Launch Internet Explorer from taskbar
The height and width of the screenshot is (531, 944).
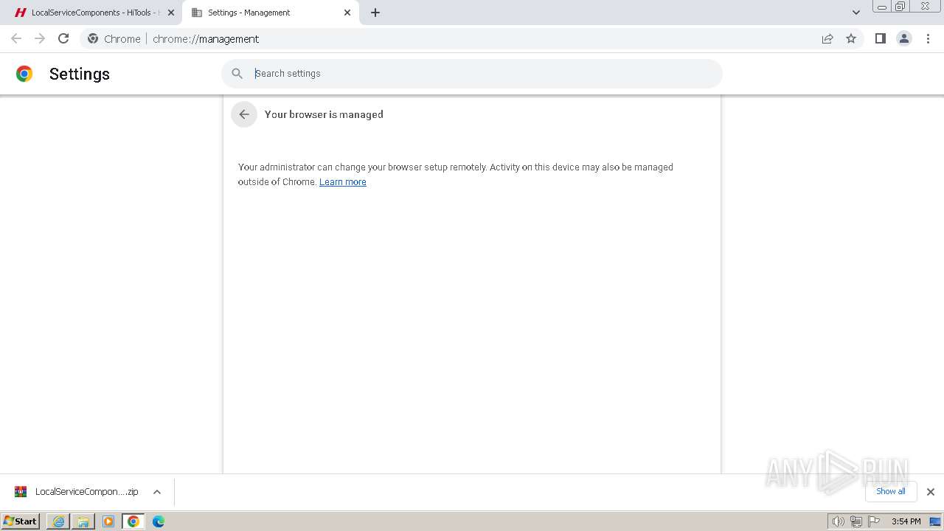click(x=58, y=521)
